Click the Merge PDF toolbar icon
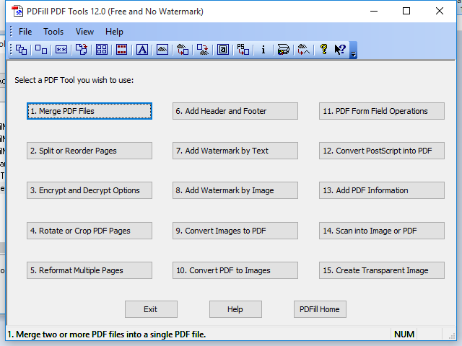 point(22,50)
